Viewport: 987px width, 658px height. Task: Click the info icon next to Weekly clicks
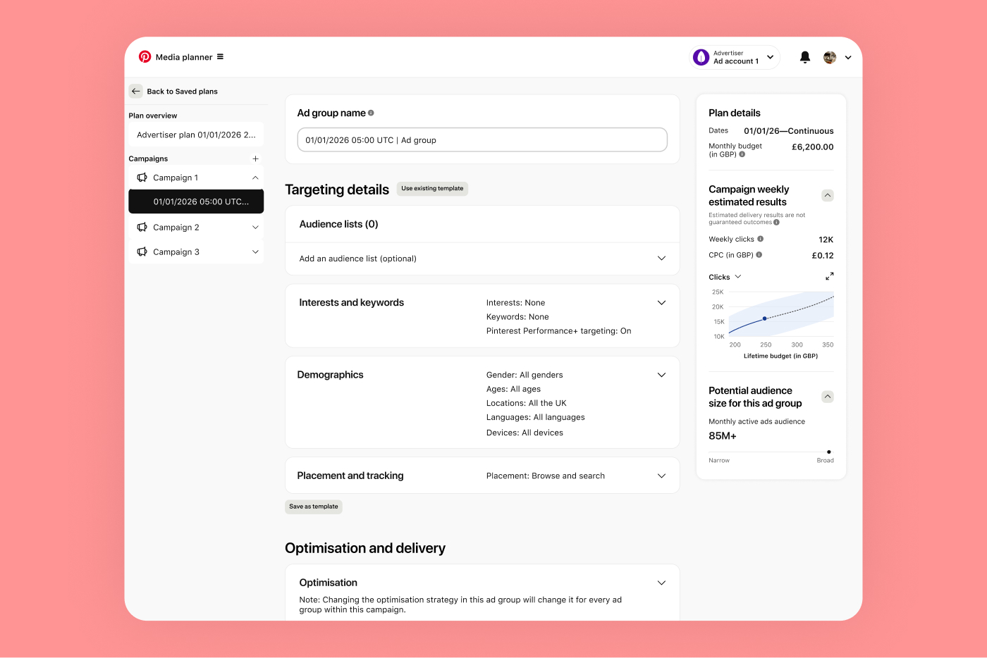click(x=760, y=239)
